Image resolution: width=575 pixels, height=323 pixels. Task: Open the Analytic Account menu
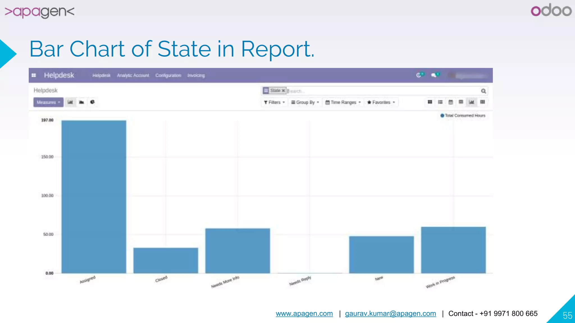pyautogui.click(x=133, y=75)
